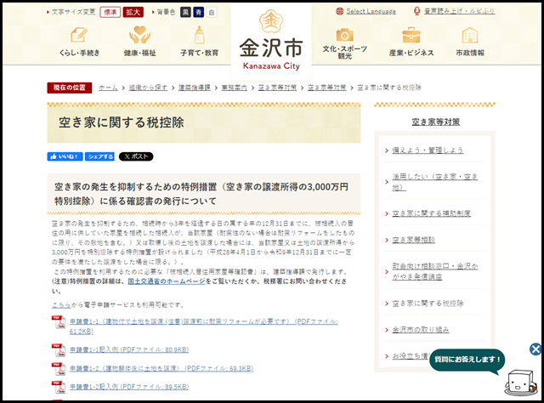
Task: Close the chatbot popup with X icon
Action: pyautogui.click(x=535, y=349)
